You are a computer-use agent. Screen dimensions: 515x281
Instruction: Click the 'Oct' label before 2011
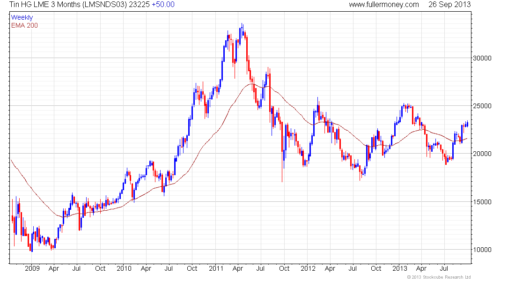[192, 268]
